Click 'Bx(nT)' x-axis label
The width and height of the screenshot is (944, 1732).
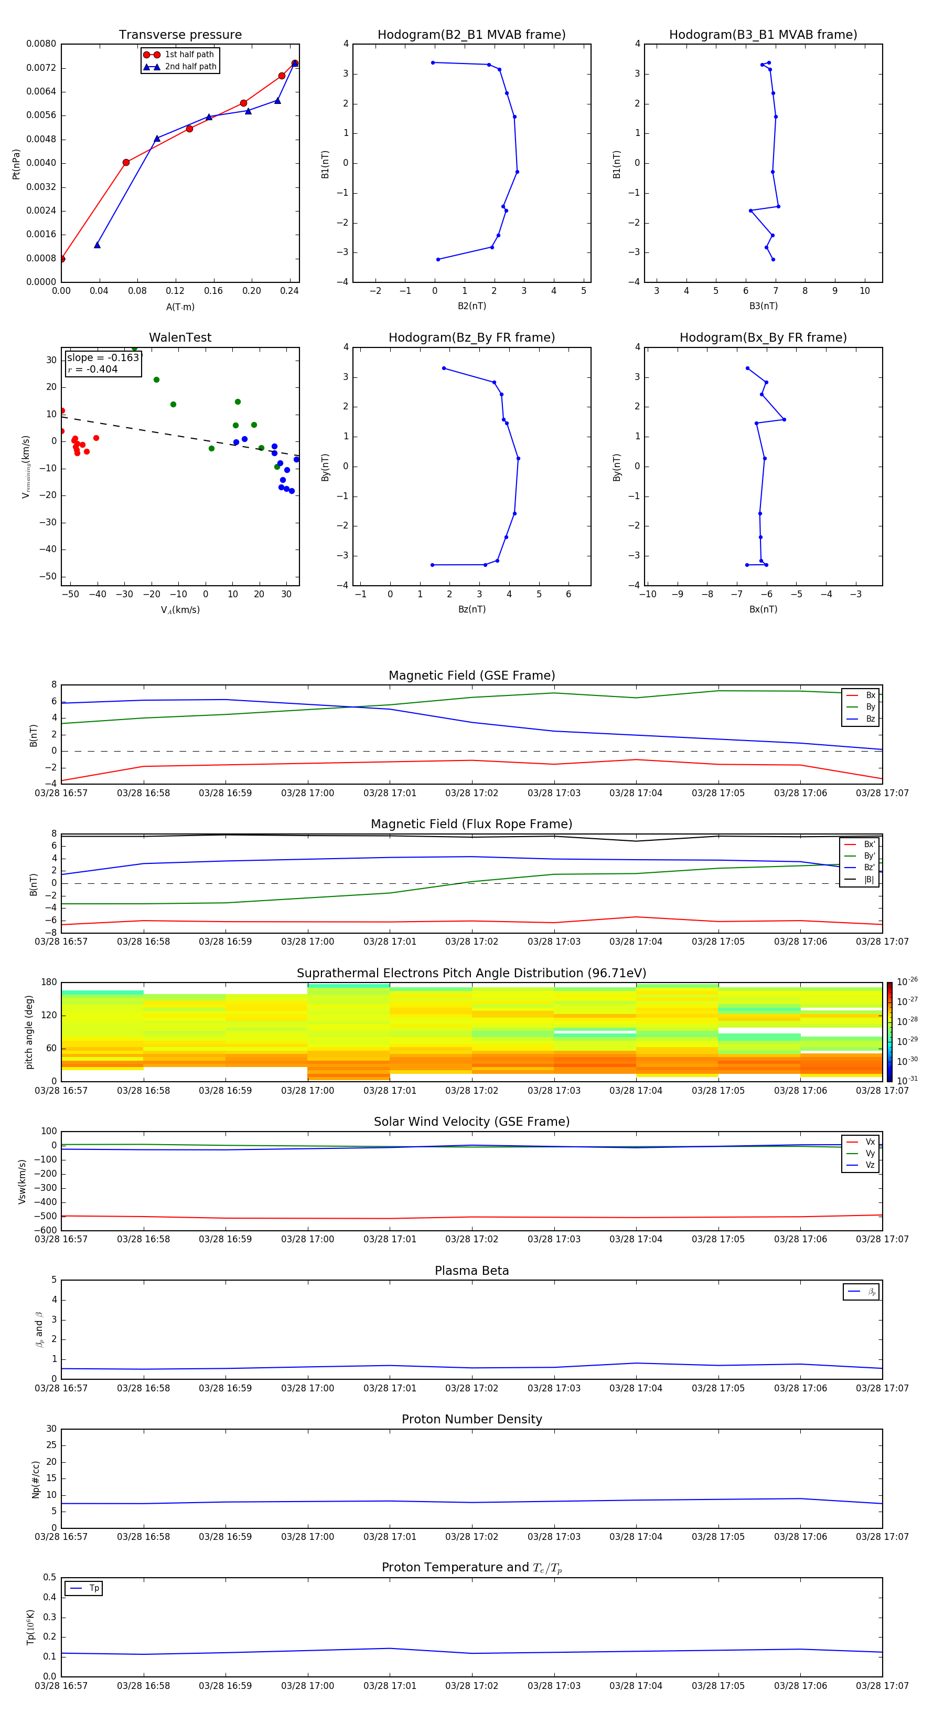[x=763, y=609]
